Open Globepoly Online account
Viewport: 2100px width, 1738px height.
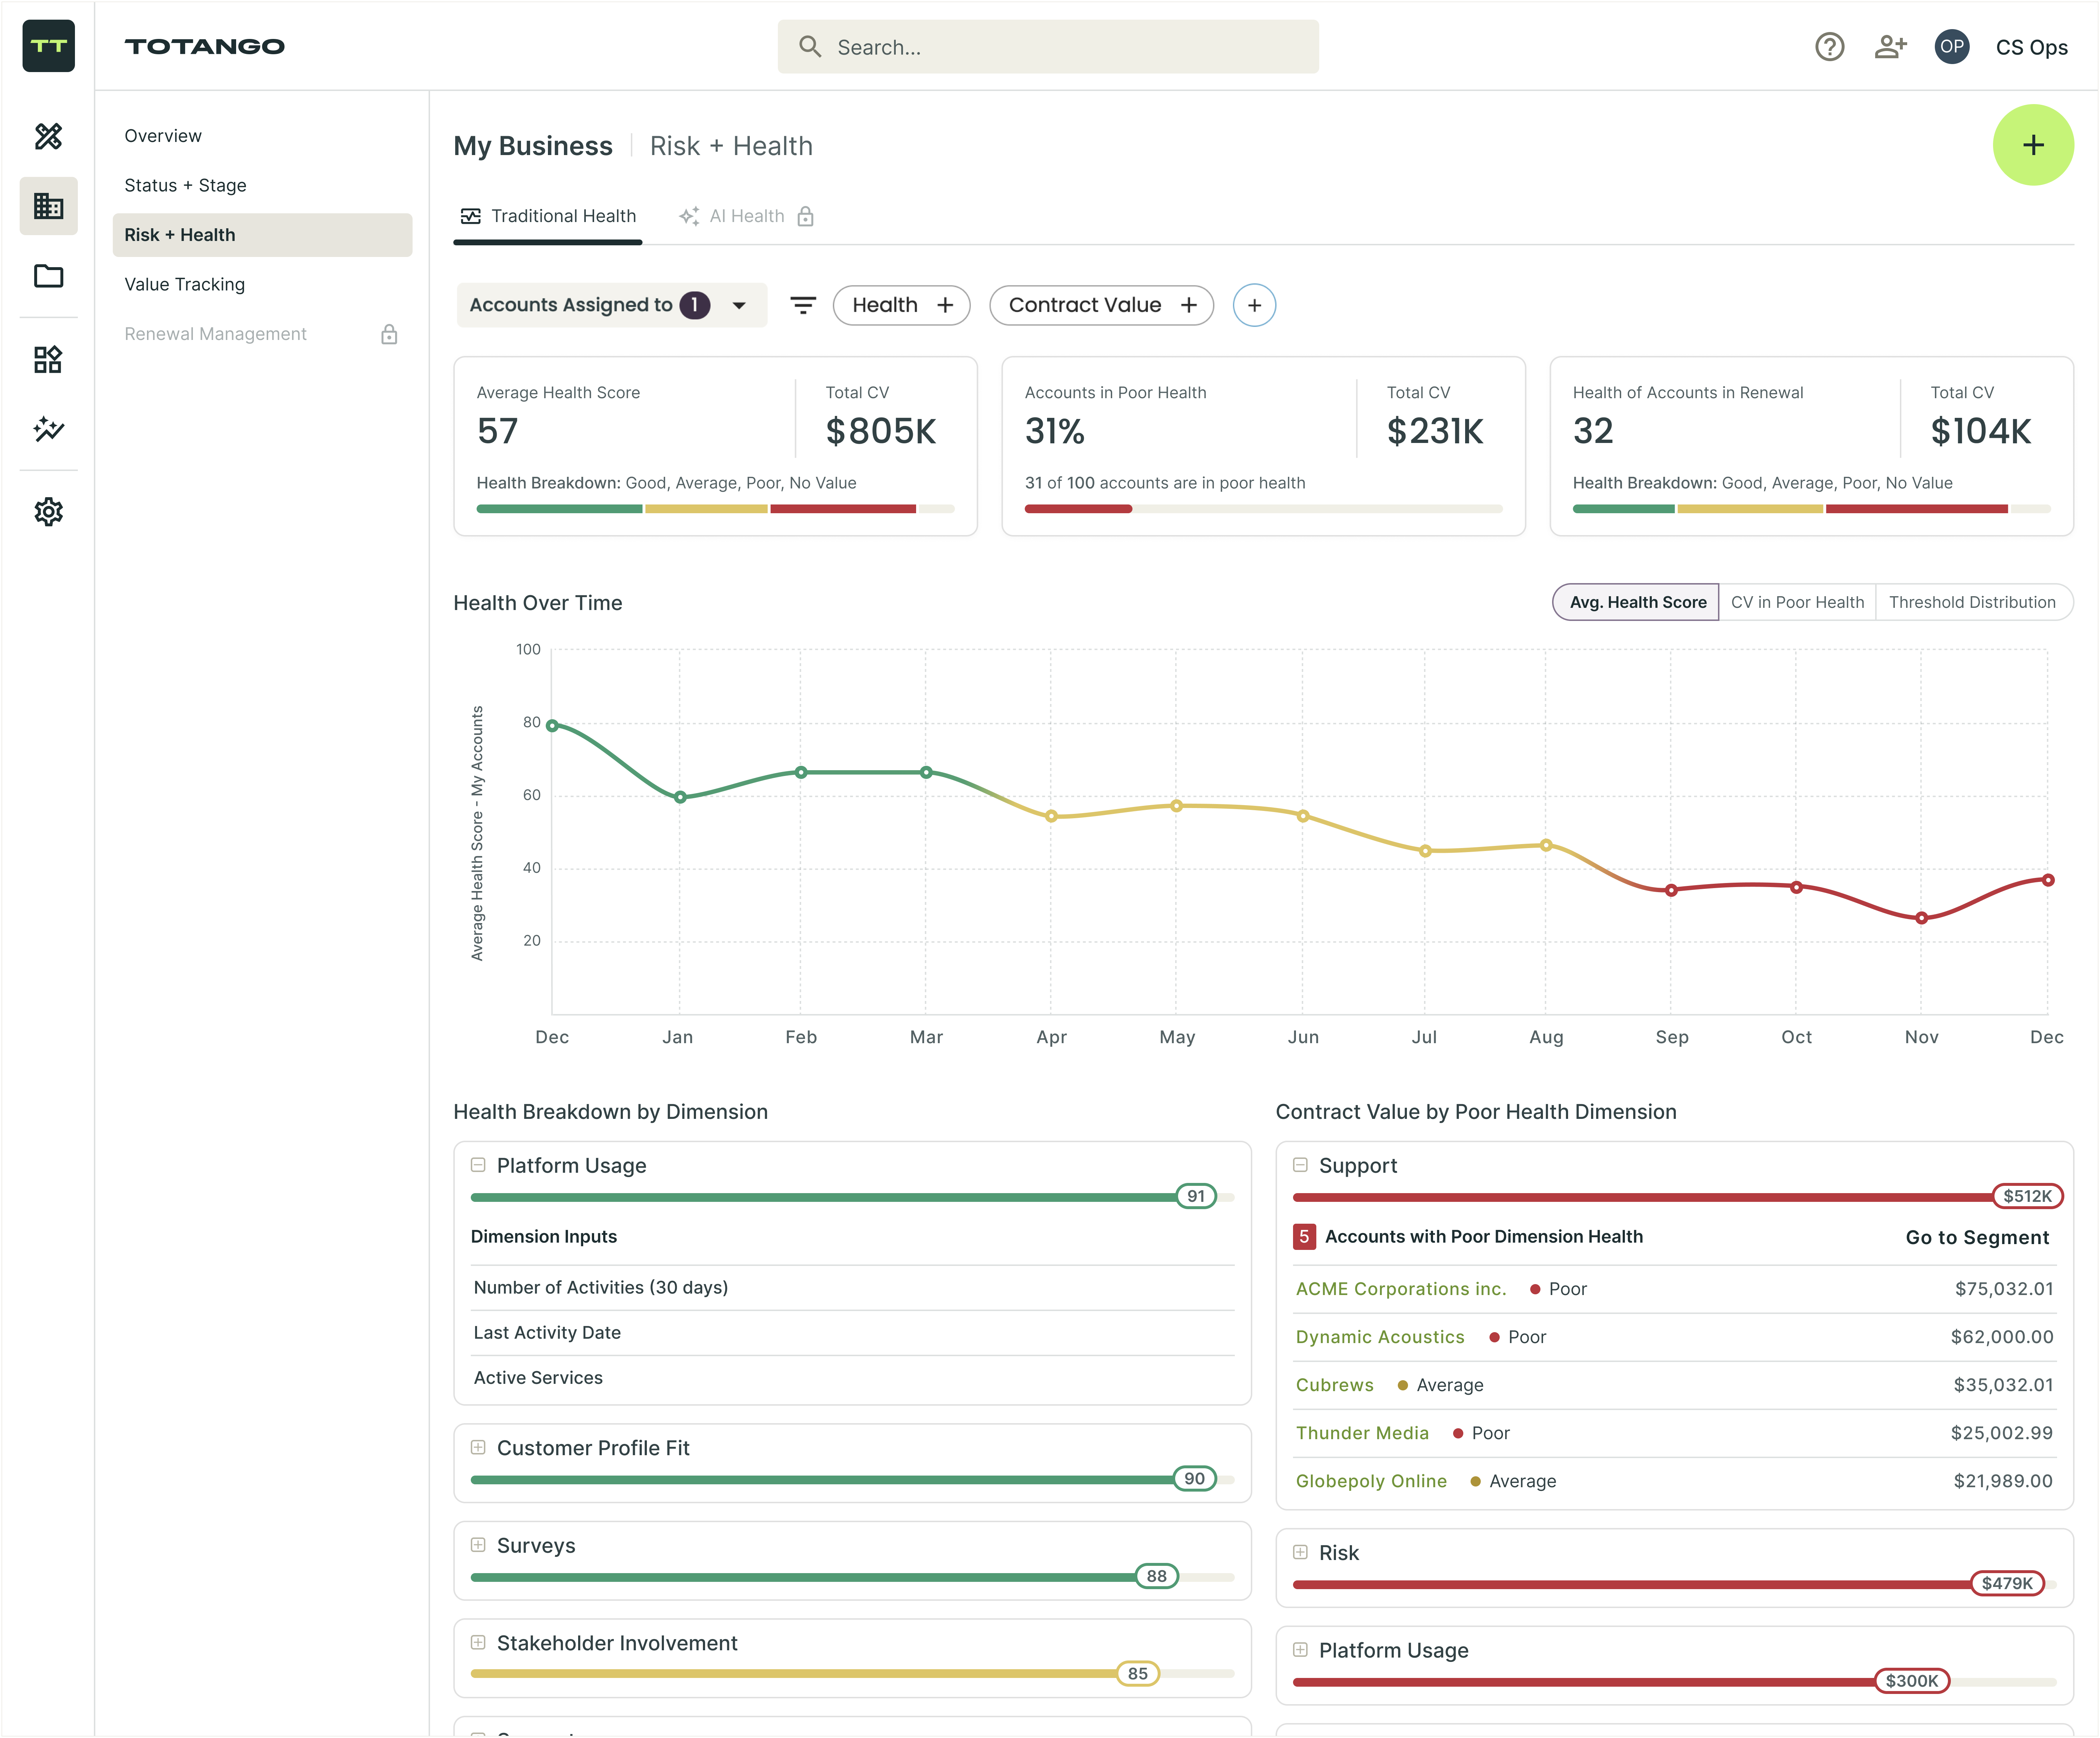pos(1371,1482)
